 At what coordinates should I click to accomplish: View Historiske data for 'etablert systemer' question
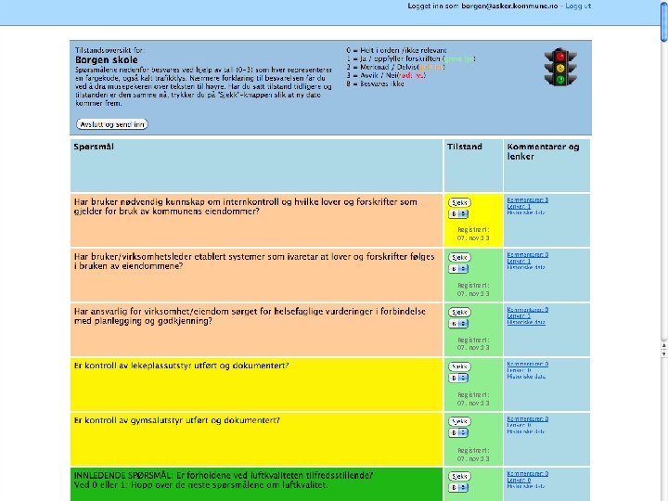[x=526, y=267]
